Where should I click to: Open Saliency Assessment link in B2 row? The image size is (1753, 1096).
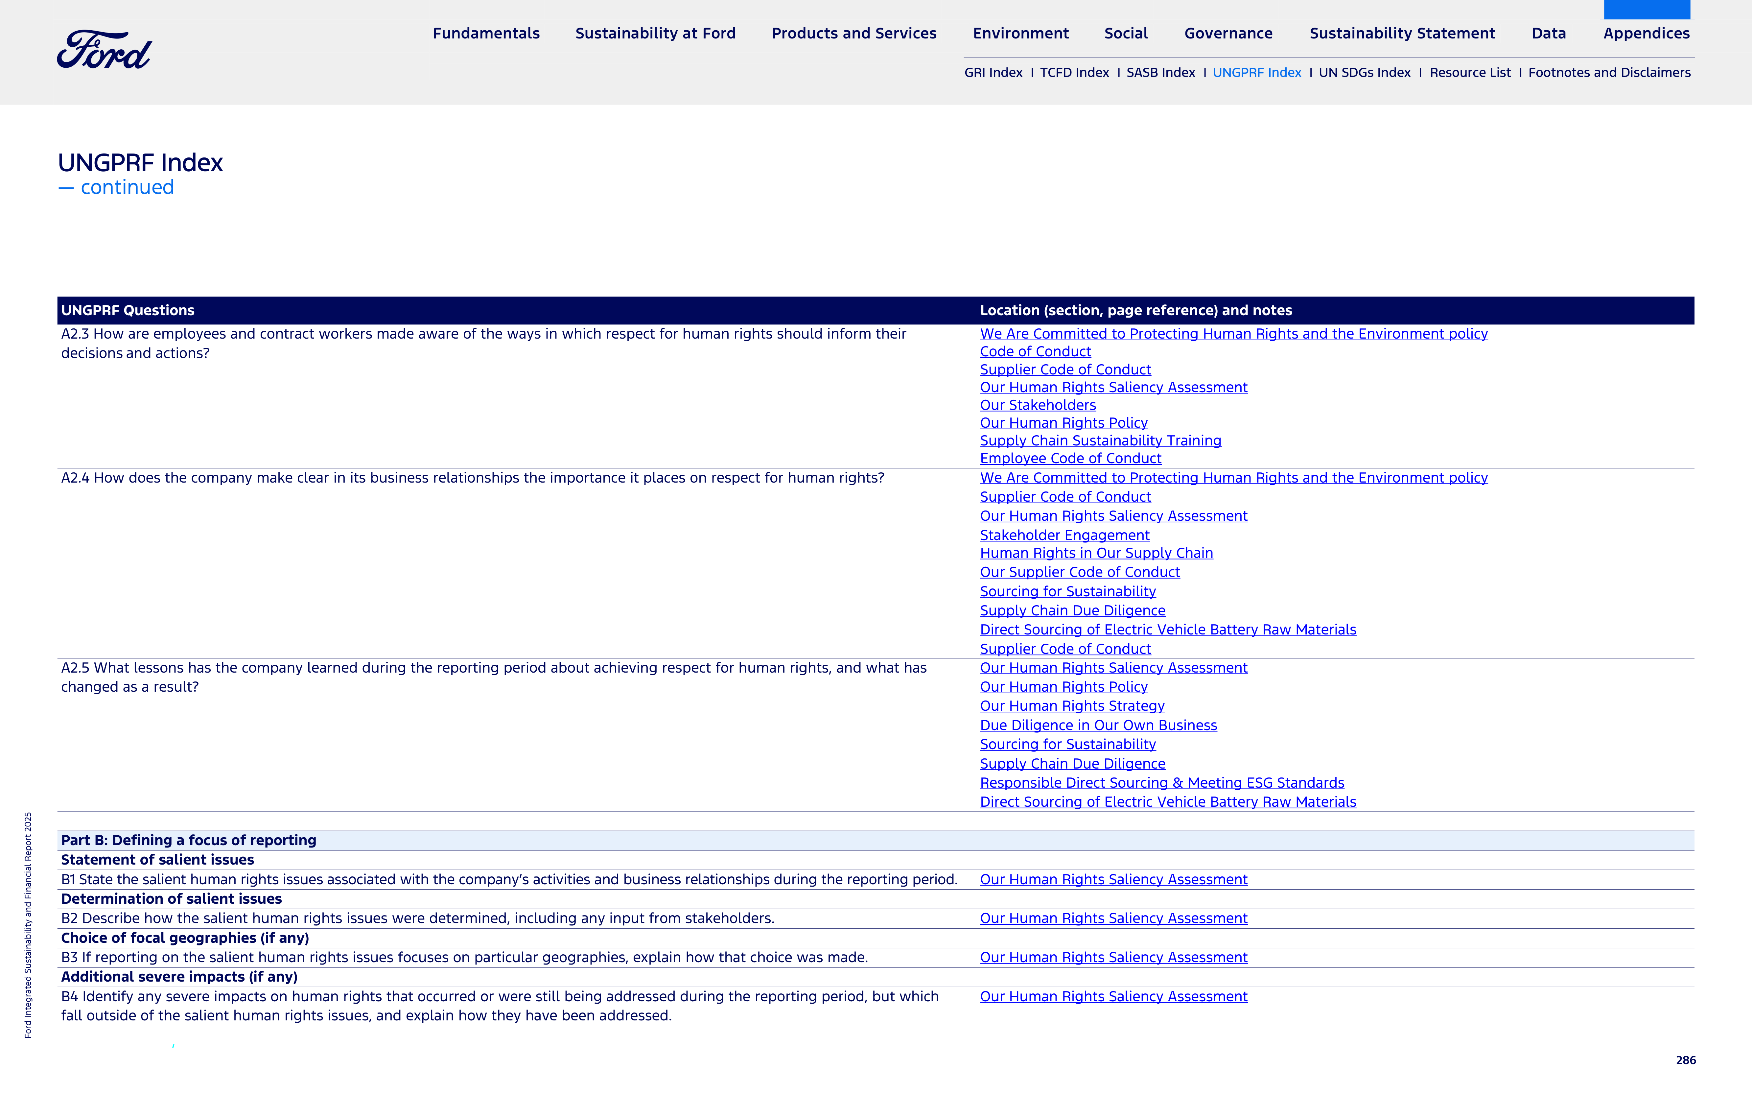click(x=1114, y=918)
